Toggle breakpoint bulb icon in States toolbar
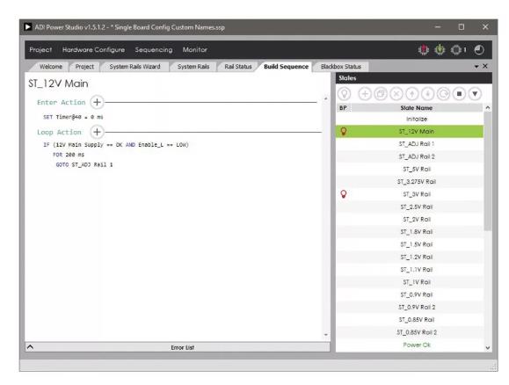Image resolution: width=509 pixels, height=385 pixels. coord(345,94)
